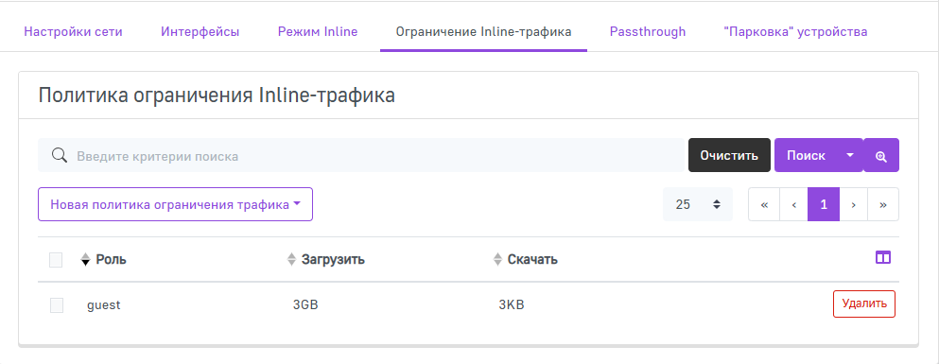
Task: Sort by Скачать column arrows
Action: tap(497, 260)
